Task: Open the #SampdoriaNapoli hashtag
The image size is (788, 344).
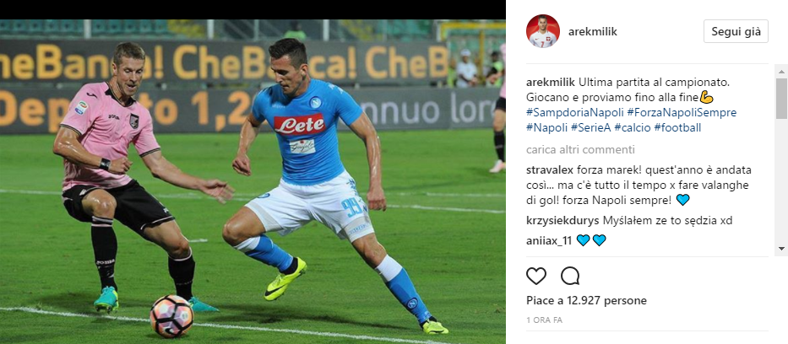Action: pyautogui.click(x=567, y=112)
